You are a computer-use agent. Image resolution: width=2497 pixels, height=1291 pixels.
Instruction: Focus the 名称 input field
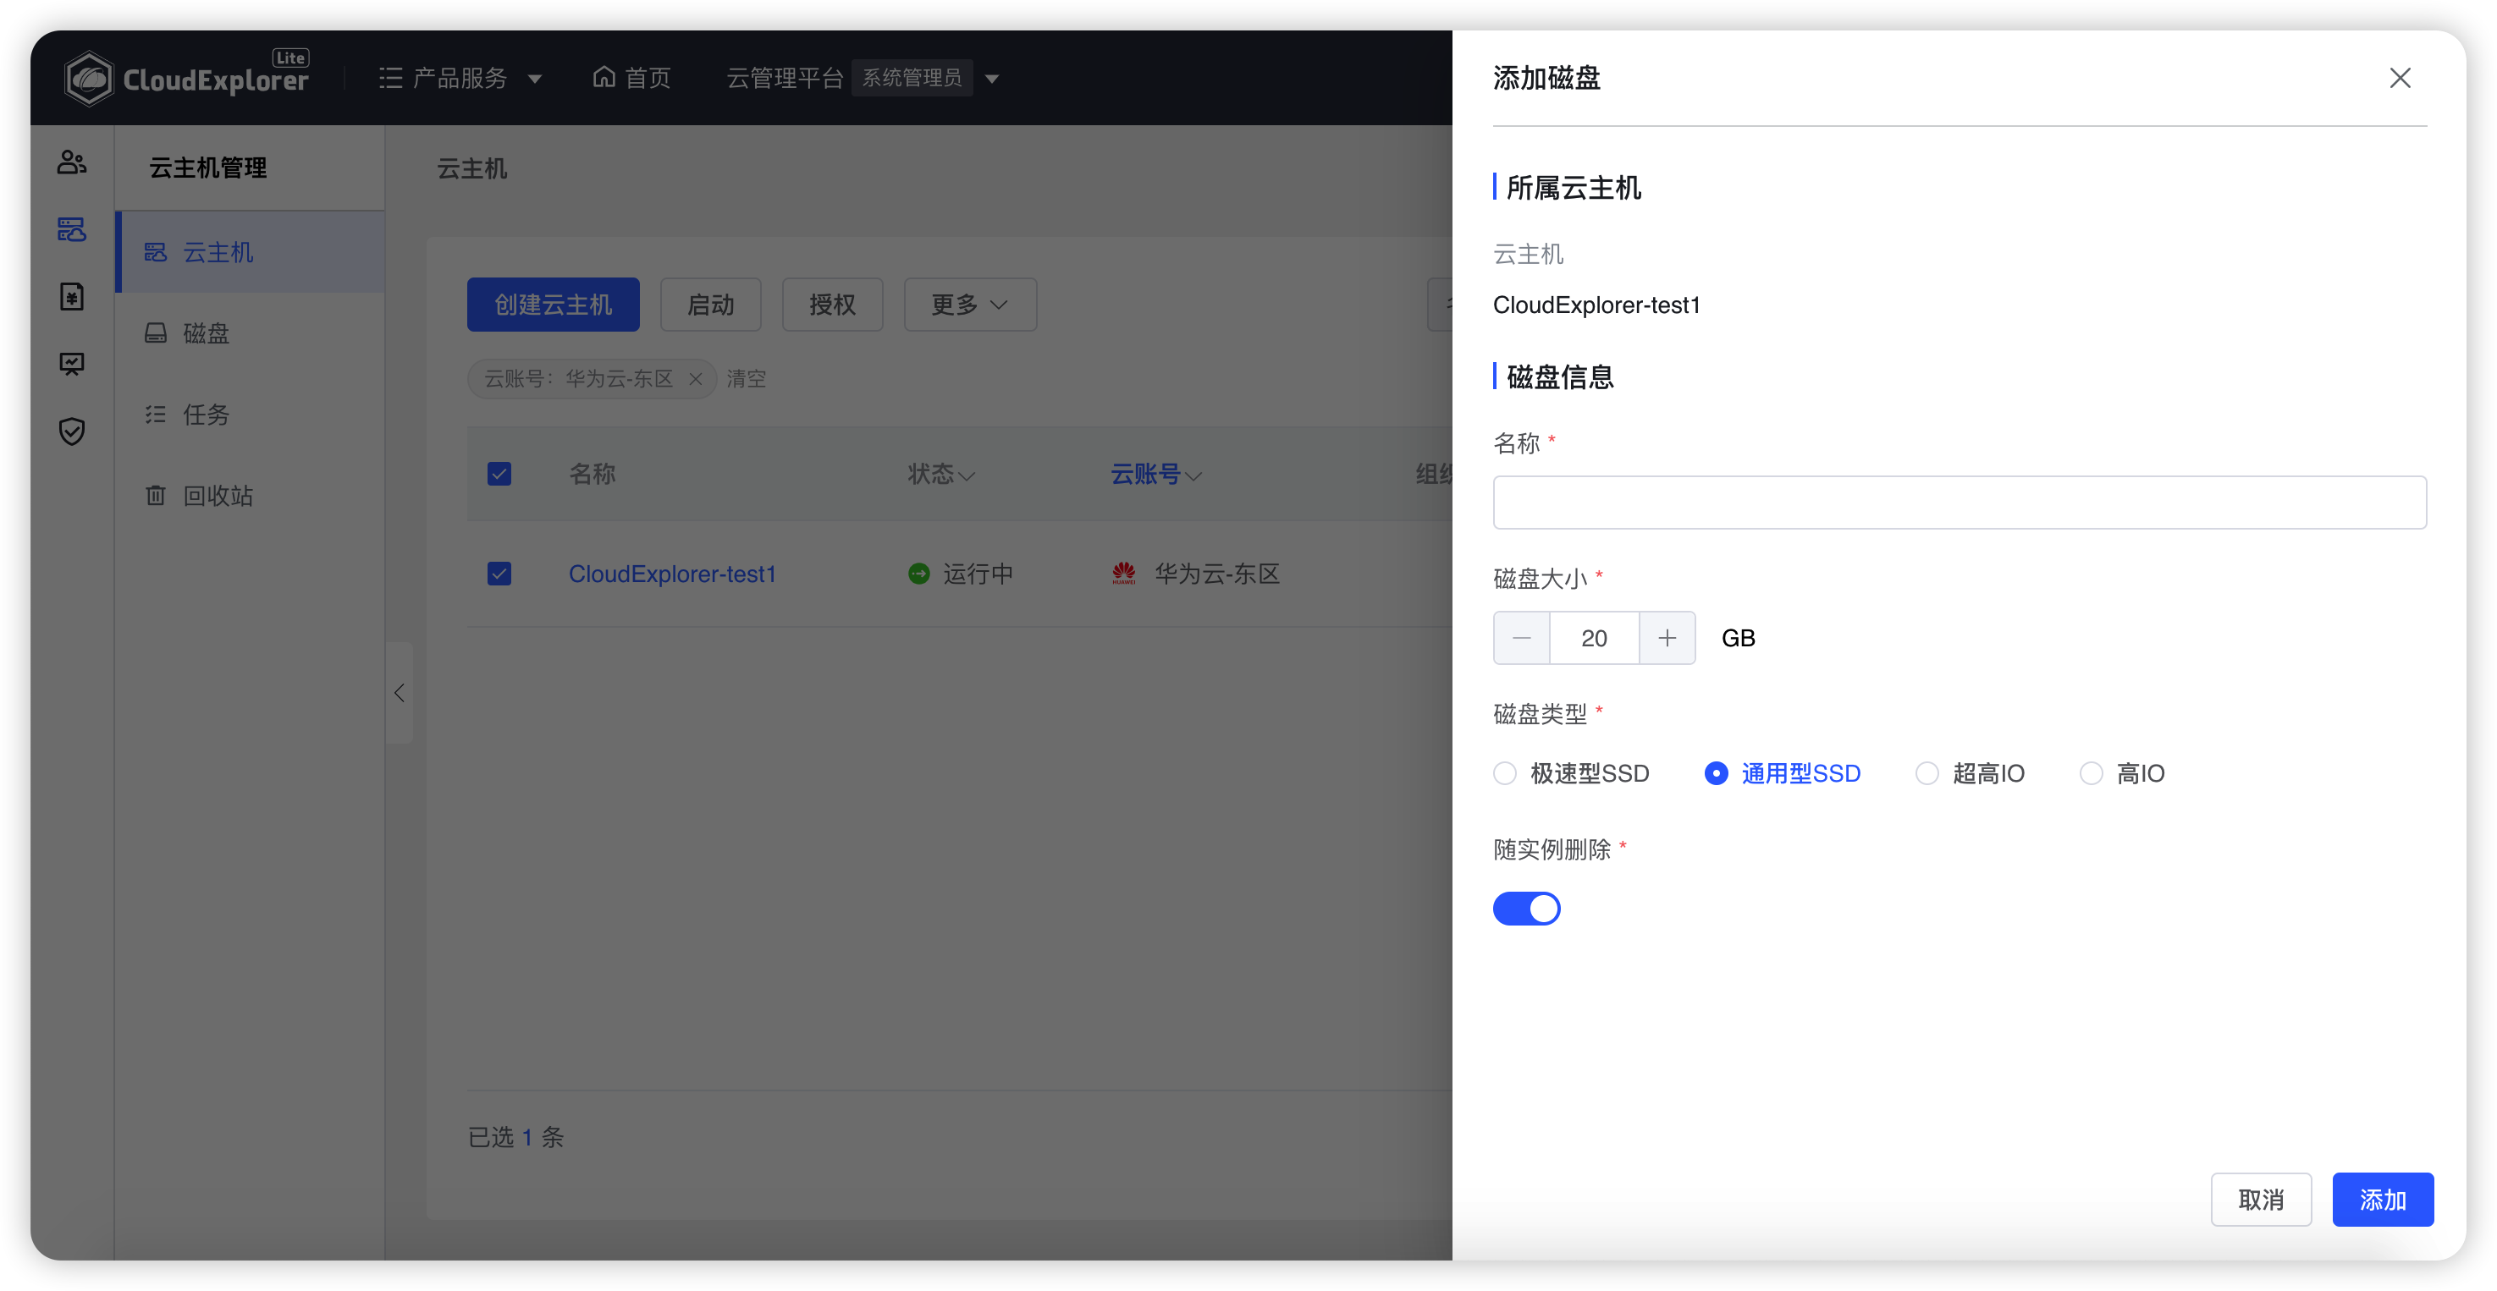[x=1959, y=502]
